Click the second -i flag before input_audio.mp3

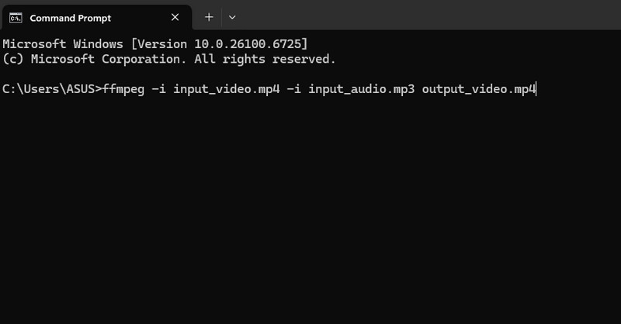pos(293,89)
